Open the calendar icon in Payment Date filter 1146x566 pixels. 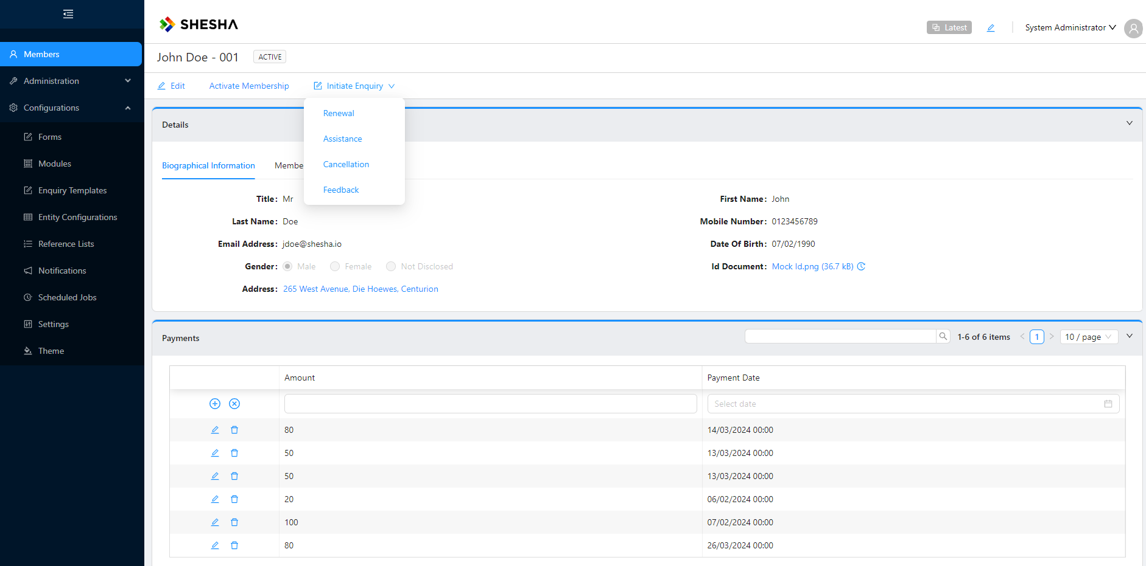1108,404
